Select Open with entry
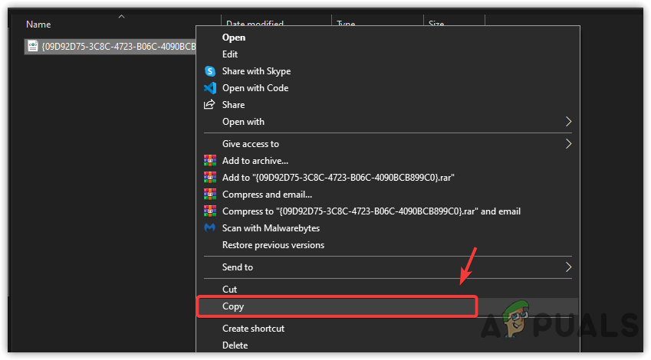This screenshot has height=360, width=651. click(243, 122)
